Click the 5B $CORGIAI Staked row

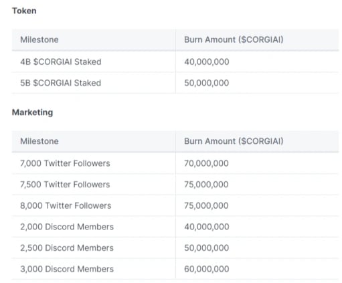pos(175,83)
